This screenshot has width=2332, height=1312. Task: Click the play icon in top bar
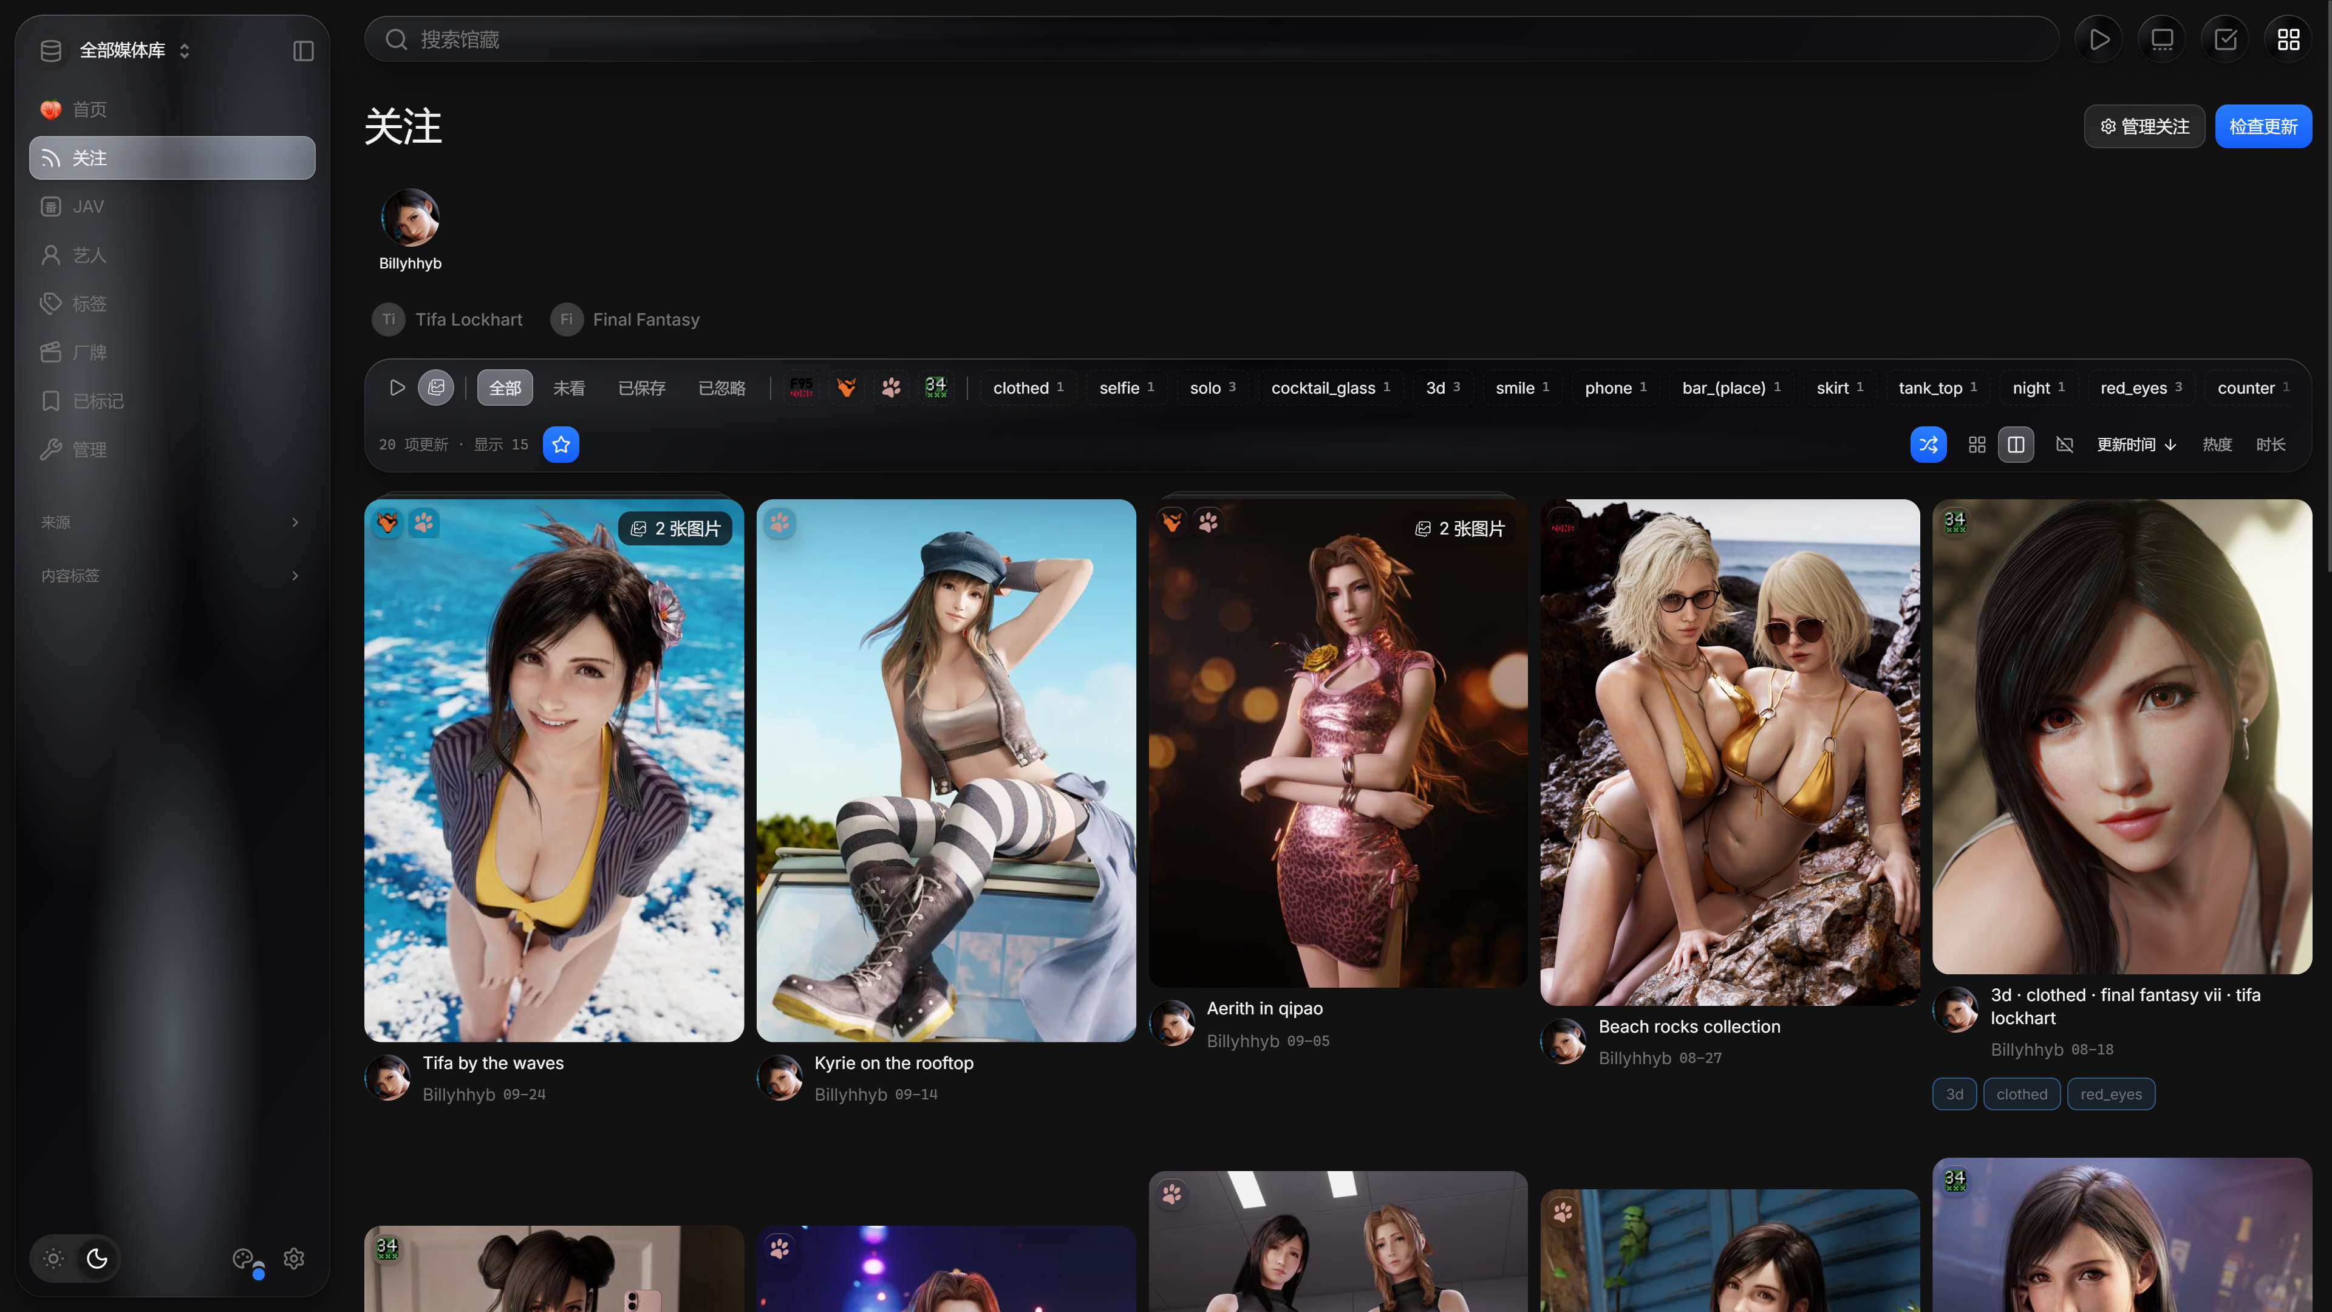[2099, 39]
